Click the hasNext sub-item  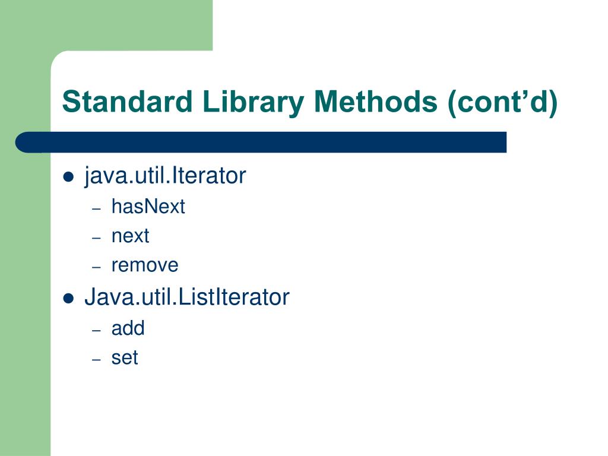point(148,206)
